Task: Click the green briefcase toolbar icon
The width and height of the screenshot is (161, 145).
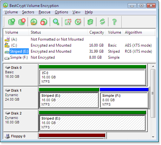Action: 90,22
